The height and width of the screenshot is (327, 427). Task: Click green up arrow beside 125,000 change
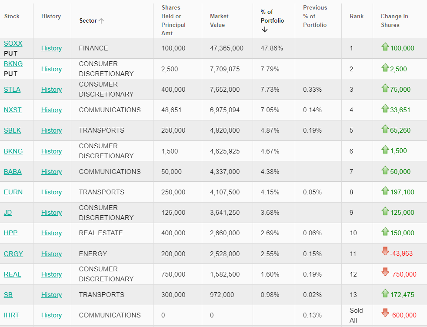385,211
